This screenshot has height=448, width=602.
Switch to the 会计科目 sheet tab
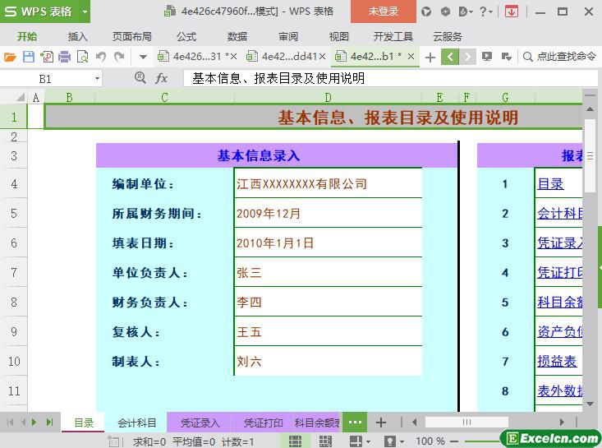(x=136, y=423)
